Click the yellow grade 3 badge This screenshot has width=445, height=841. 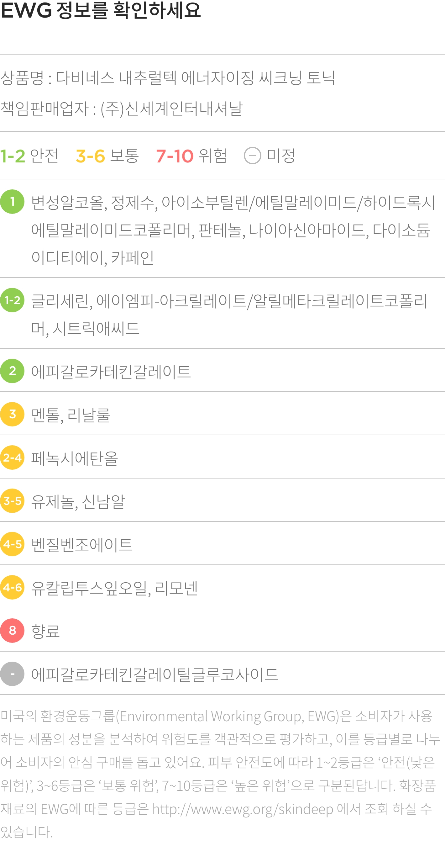coord(12,414)
